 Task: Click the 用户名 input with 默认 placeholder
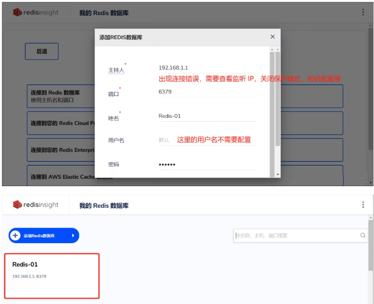point(207,140)
